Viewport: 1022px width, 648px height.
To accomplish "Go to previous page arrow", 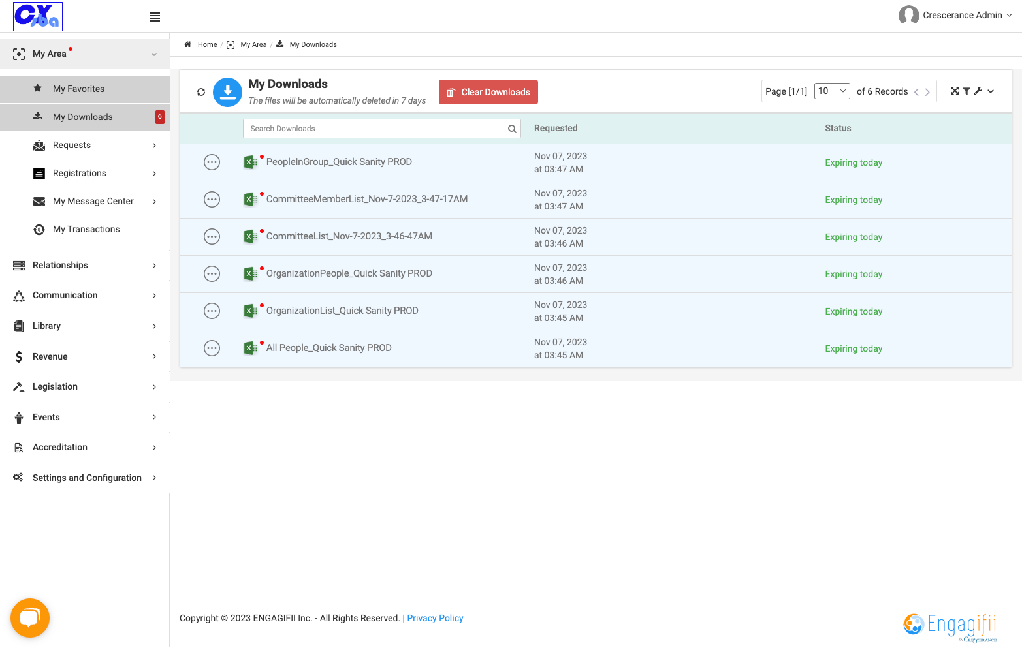I will [x=916, y=92].
